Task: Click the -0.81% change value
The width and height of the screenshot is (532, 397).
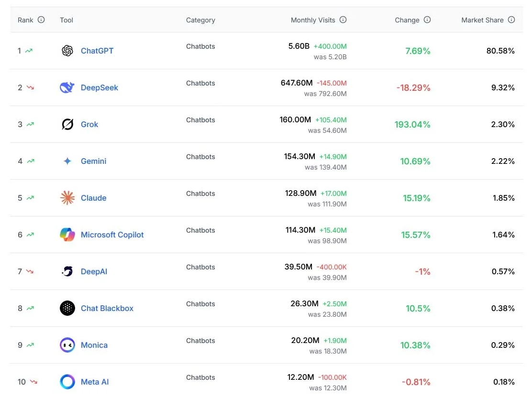Action: click(x=416, y=382)
